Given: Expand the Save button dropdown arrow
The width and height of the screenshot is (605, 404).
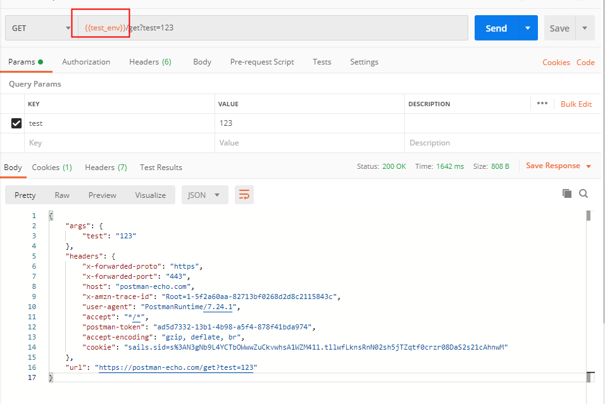Looking at the screenshot, I should 585,28.
